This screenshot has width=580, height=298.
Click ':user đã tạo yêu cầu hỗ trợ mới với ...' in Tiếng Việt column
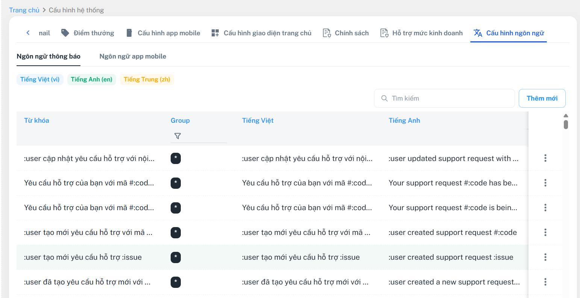[x=305, y=282]
